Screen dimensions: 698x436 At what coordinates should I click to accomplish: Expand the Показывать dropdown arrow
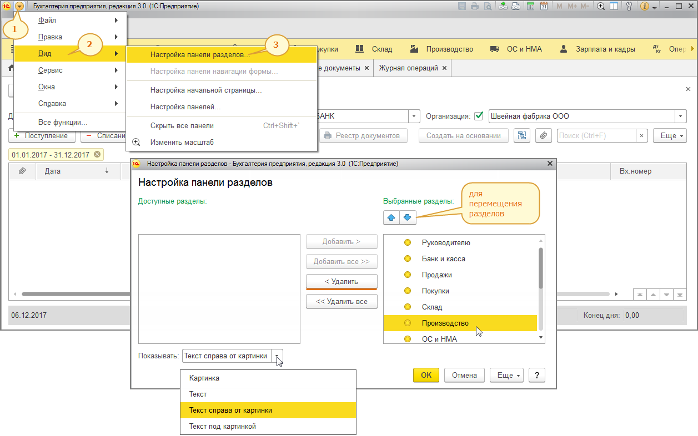pyautogui.click(x=278, y=356)
